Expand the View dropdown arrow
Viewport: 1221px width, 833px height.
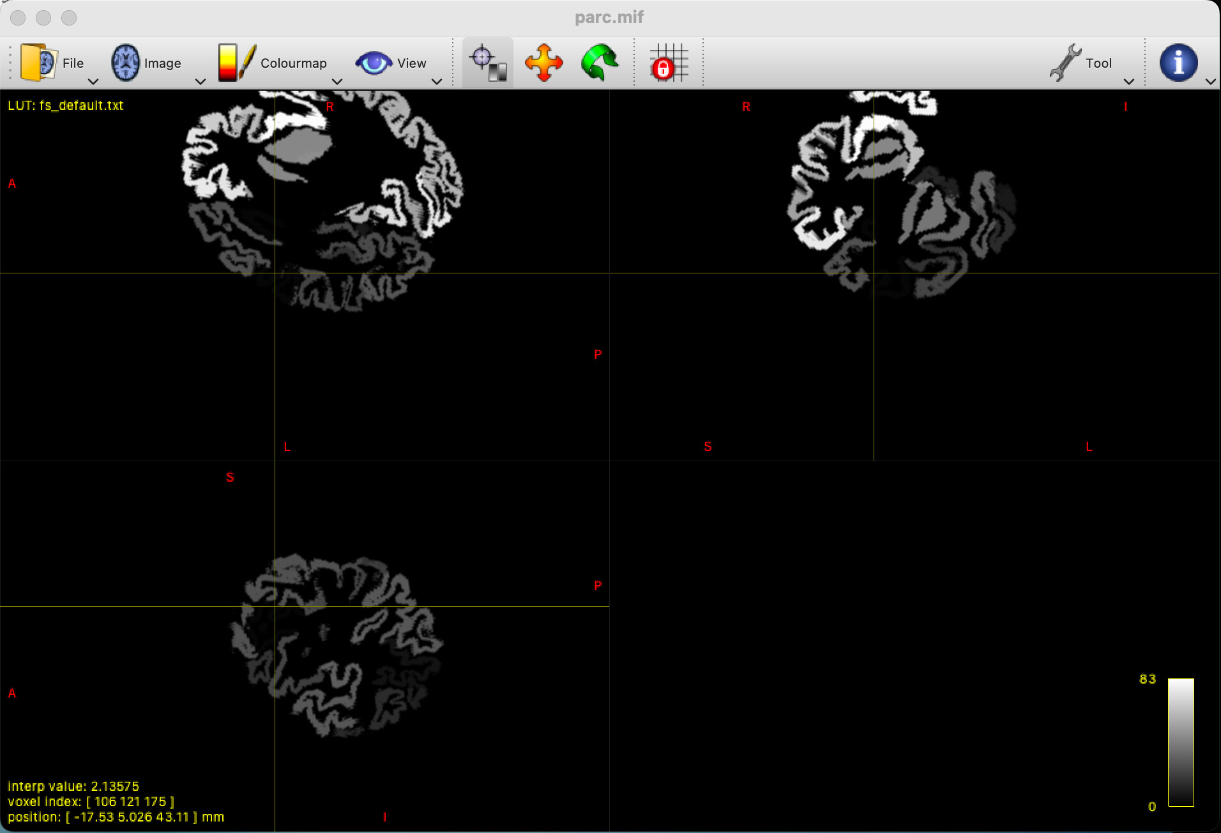(437, 81)
